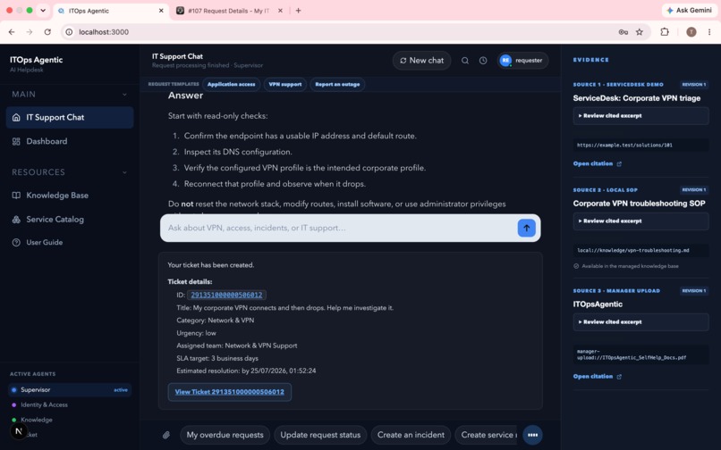Viewport: 721px width, 450px height.
Task: Click Create service suggestion chip
Action: 488,435
